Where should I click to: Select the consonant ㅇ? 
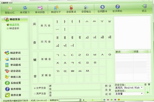click(110, 54)
